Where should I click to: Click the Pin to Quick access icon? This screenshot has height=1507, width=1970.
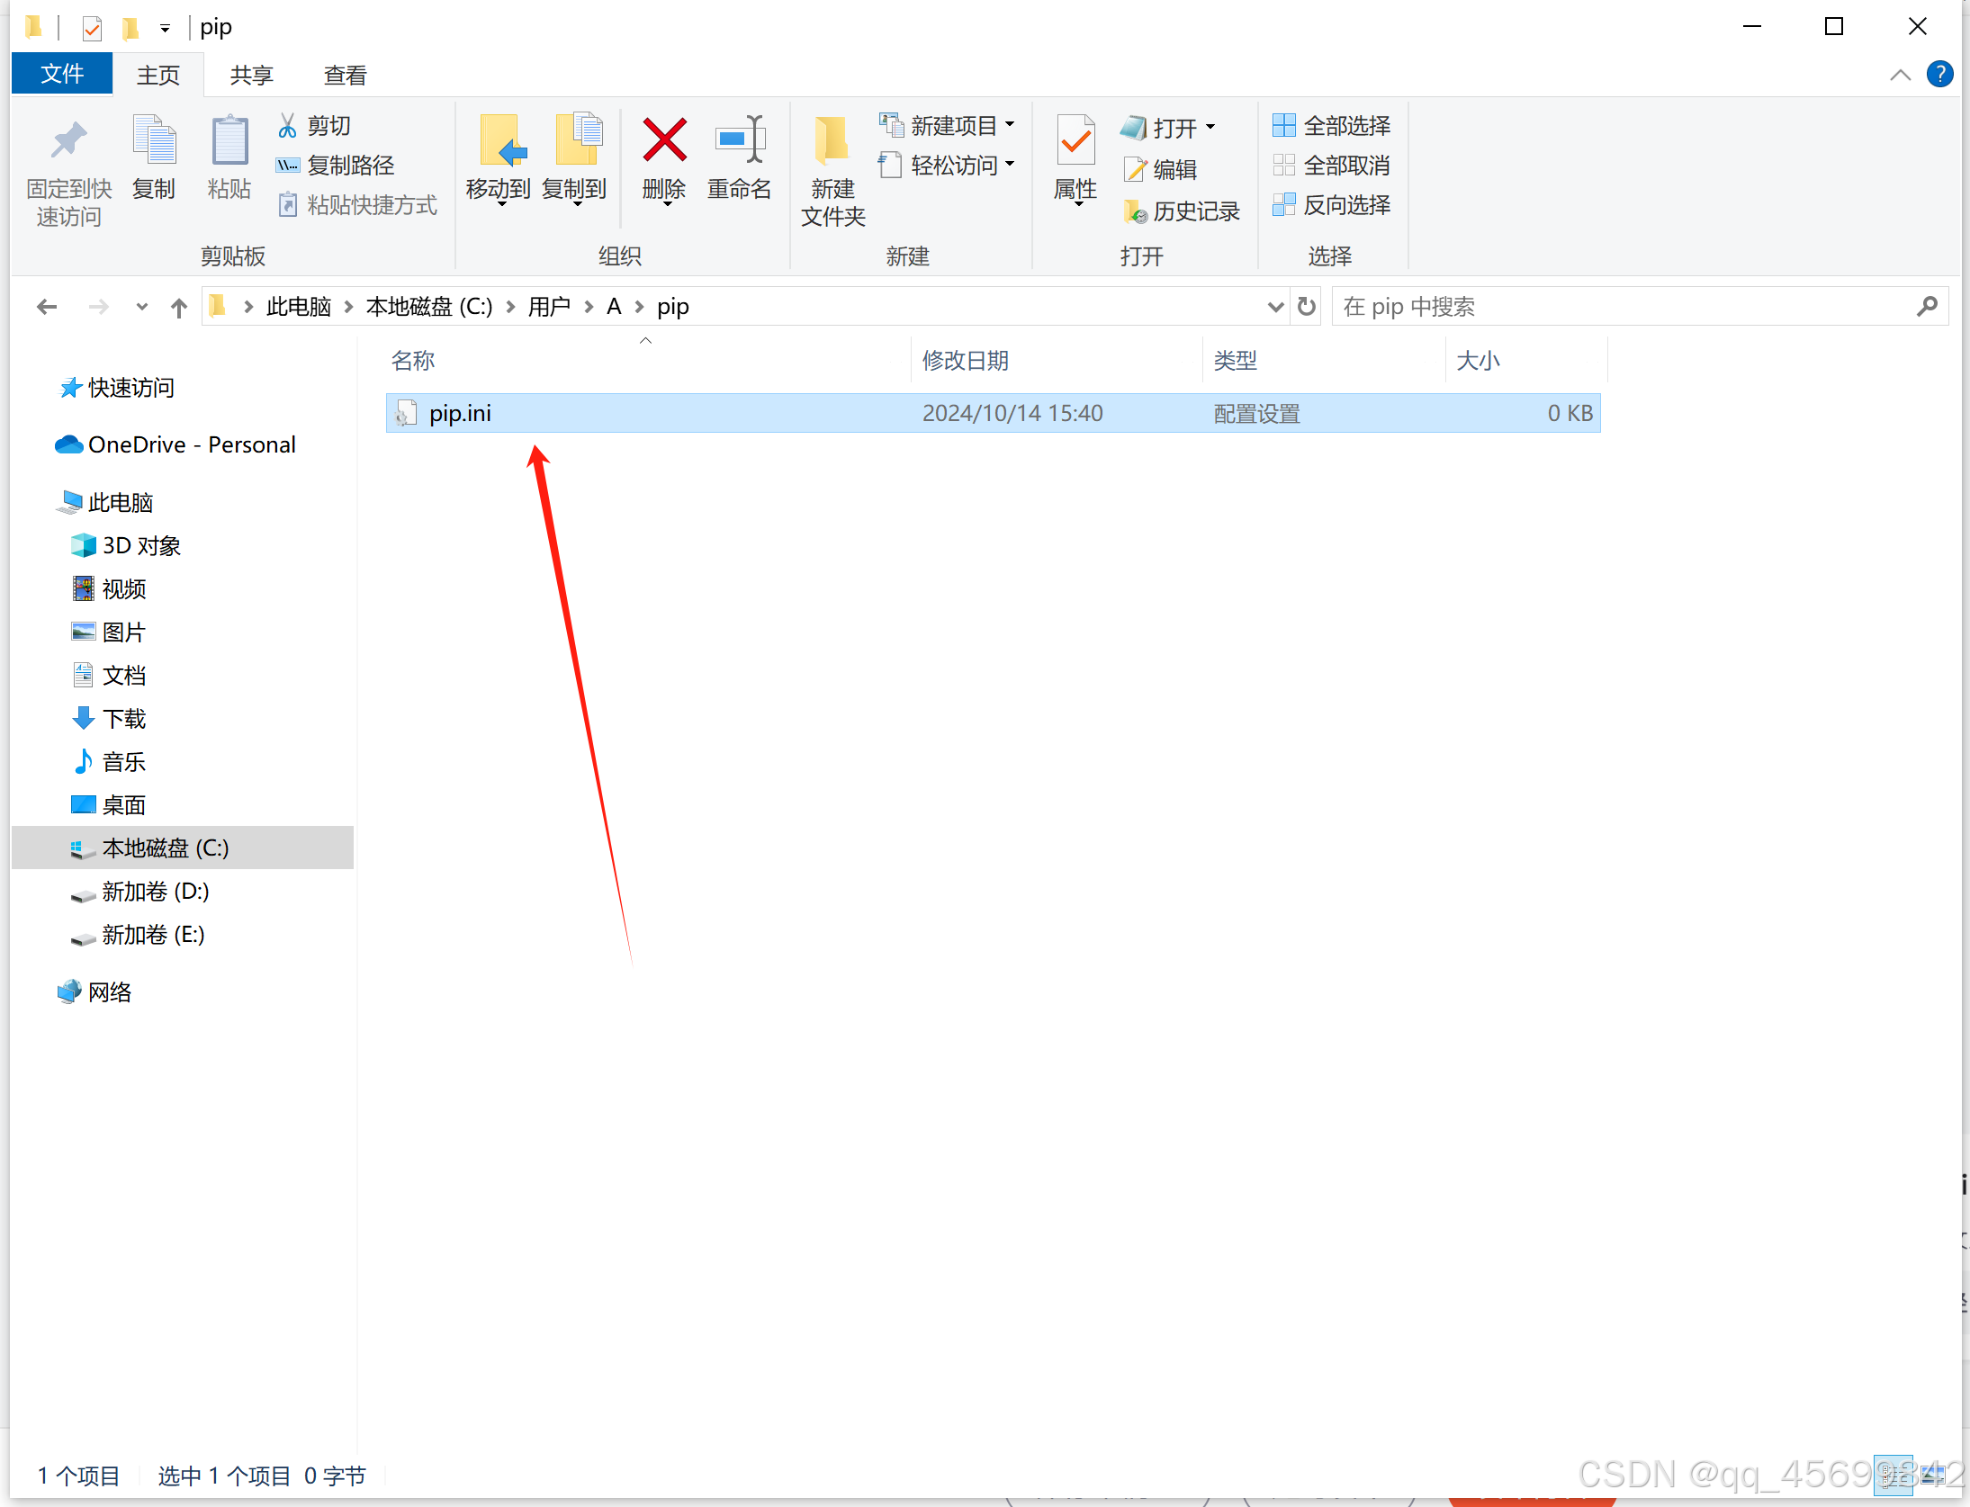[x=68, y=141]
